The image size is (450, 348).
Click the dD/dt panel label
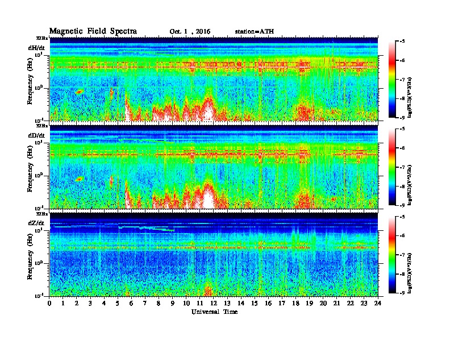tap(36, 135)
